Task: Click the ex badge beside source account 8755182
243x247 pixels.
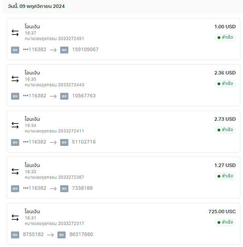Action: tap(15, 235)
